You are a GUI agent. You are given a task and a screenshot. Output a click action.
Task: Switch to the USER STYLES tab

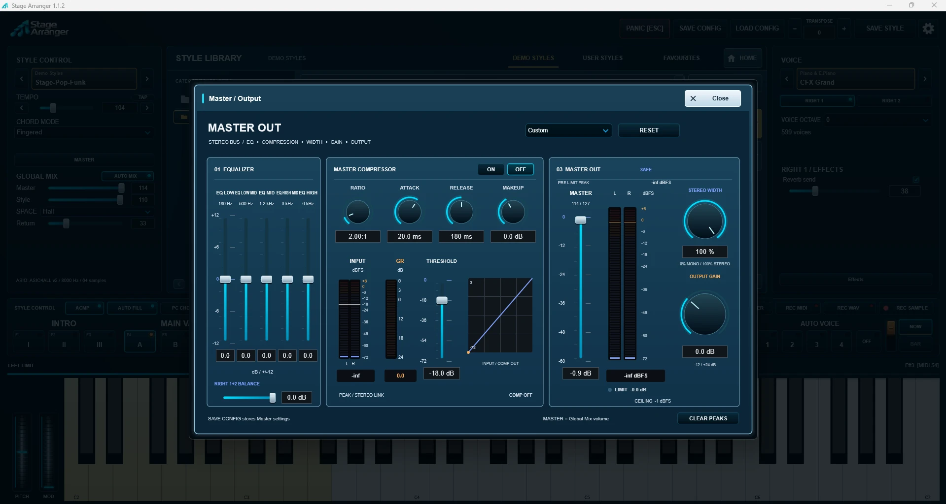[x=602, y=58]
